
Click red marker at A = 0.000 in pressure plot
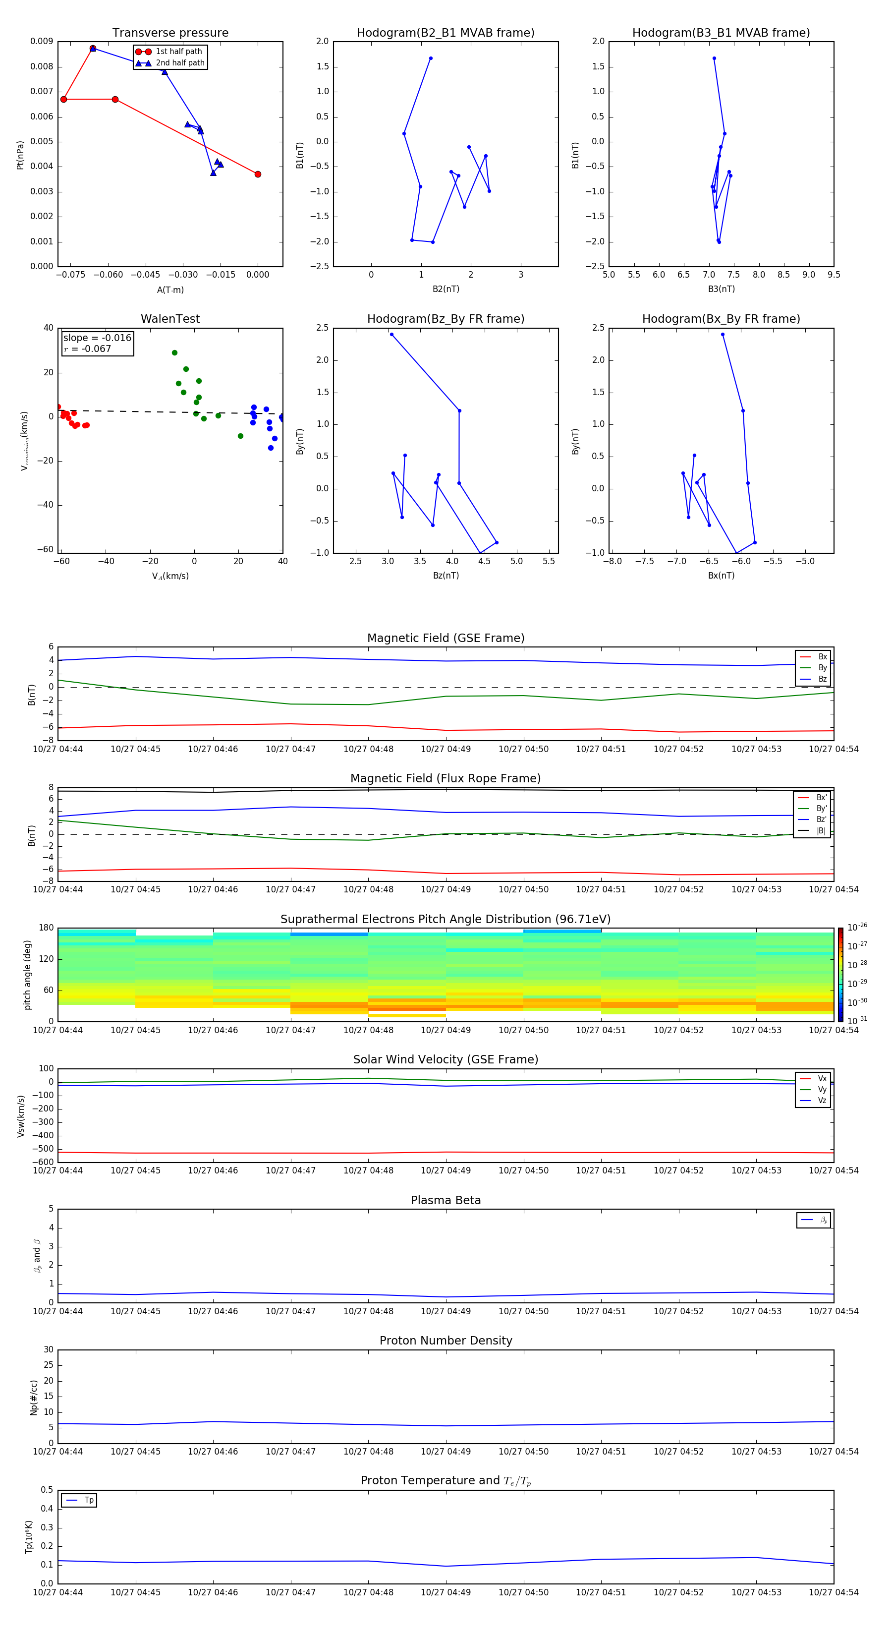pyautogui.click(x=258, y=174)
